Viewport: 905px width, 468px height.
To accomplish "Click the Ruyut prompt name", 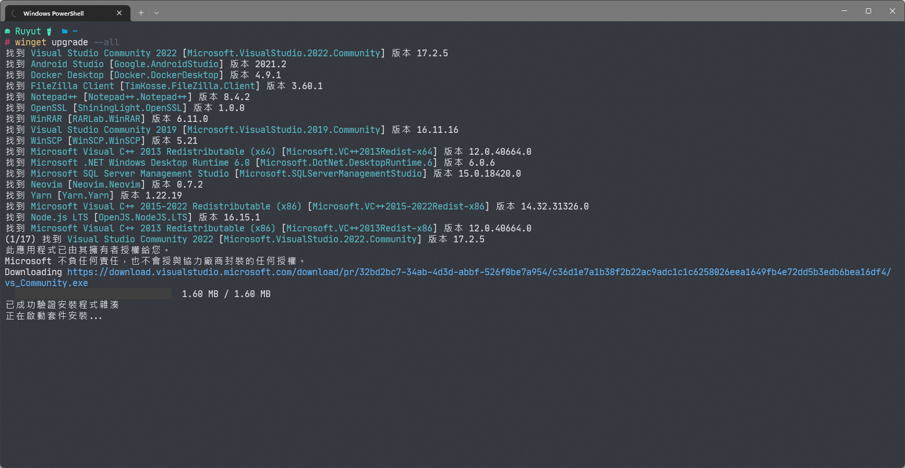I will tap(28, 31).
